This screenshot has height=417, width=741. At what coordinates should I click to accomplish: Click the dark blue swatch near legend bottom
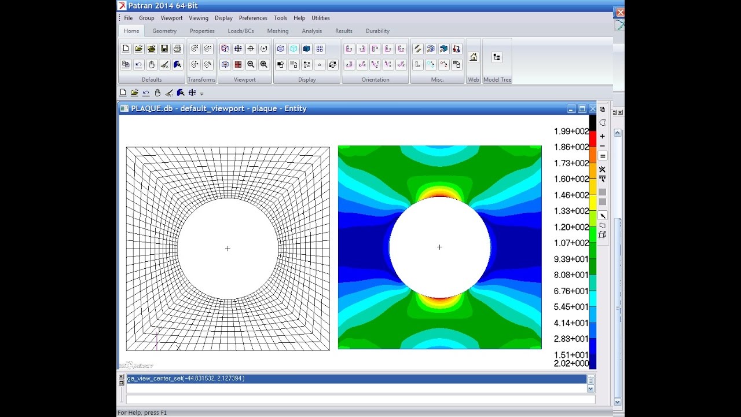click(593, 361)
